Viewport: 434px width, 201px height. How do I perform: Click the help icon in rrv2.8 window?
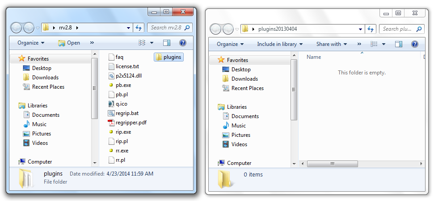pos(183,43)
